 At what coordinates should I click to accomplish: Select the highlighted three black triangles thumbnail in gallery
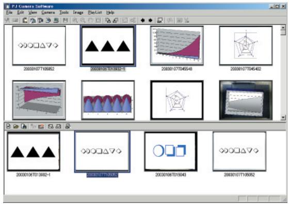108,46
